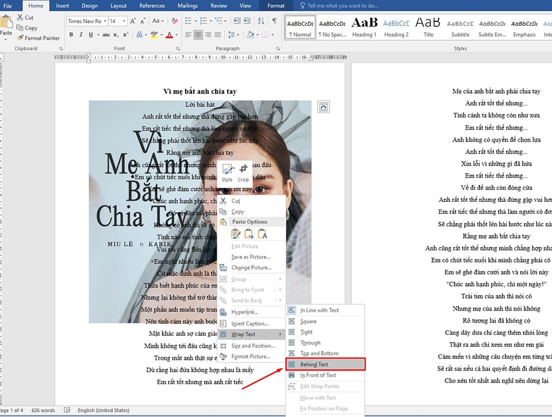Choose Keep Source Formatting paste option
This screenshot has width=552, height=417.
[x=236, y=234]
